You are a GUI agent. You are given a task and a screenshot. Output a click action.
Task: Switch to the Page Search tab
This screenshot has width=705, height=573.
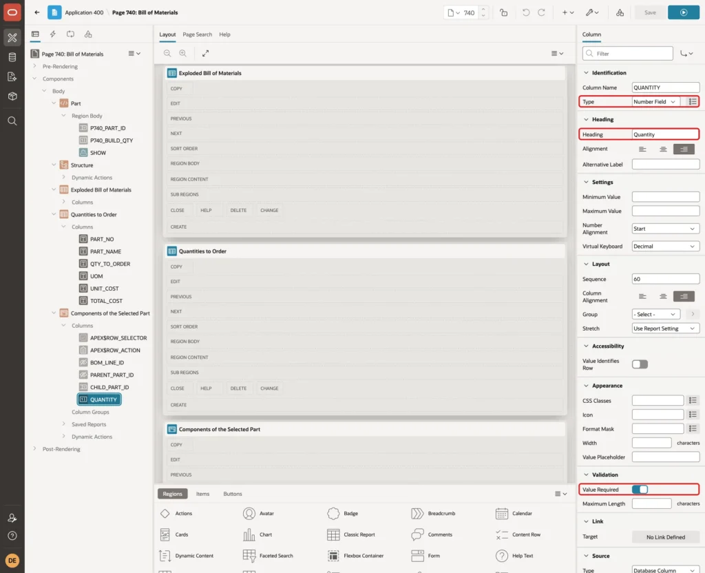pyautogui.click(x=197, y=34)
